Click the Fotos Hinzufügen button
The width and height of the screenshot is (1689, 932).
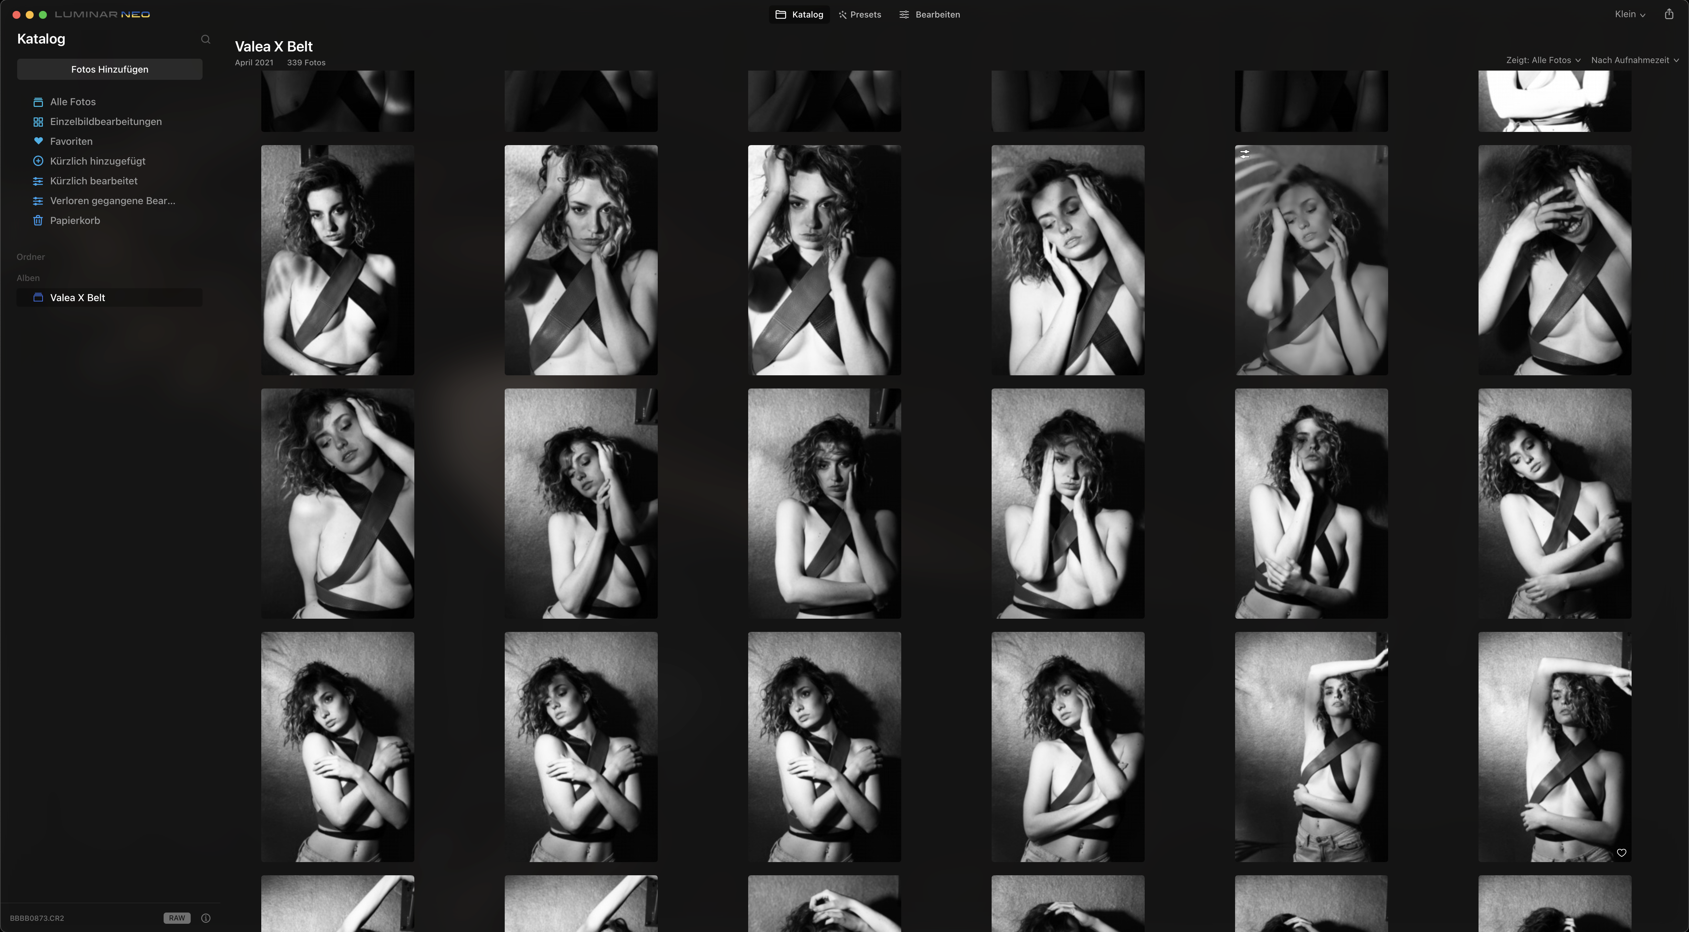click(x=110, y=70)
